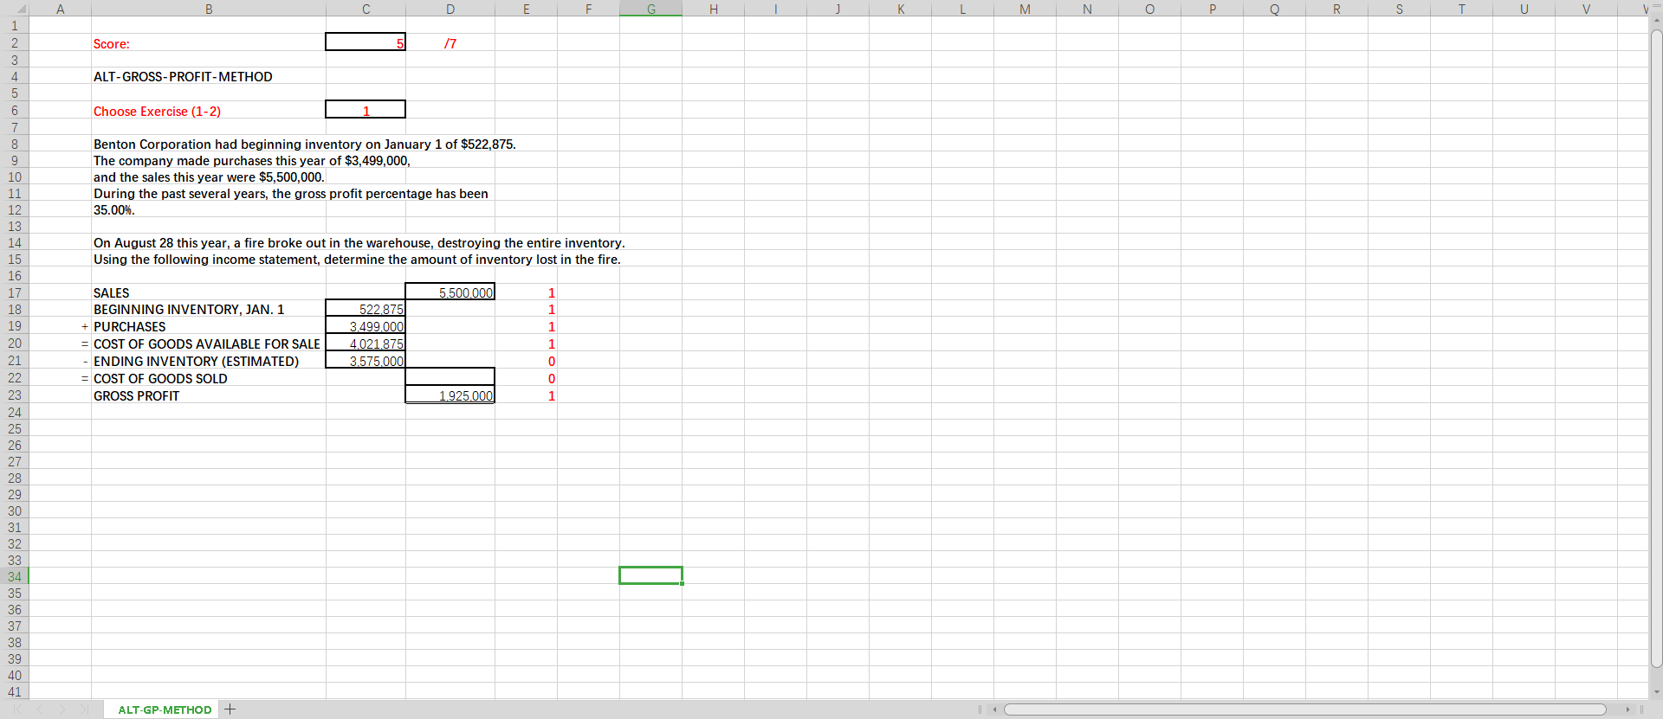The height and width of the screenshot is (719, 1663).
Task: Select row 41 header
Action: (15, 691)
